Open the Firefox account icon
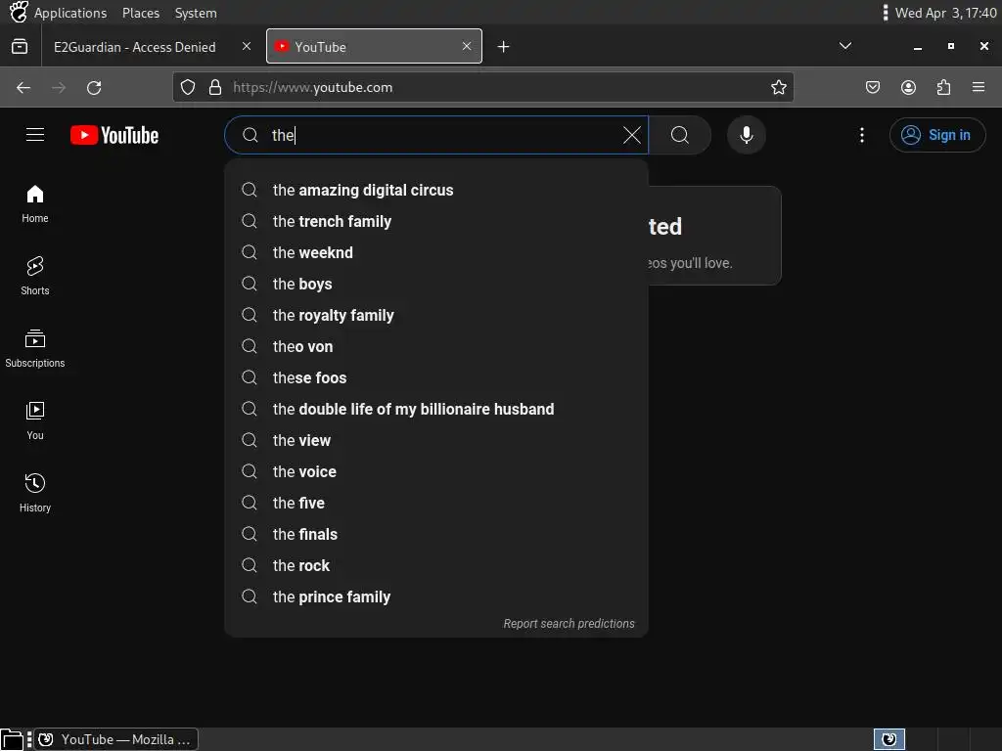This screenshot has width=1002, height=751. point(908,87)
